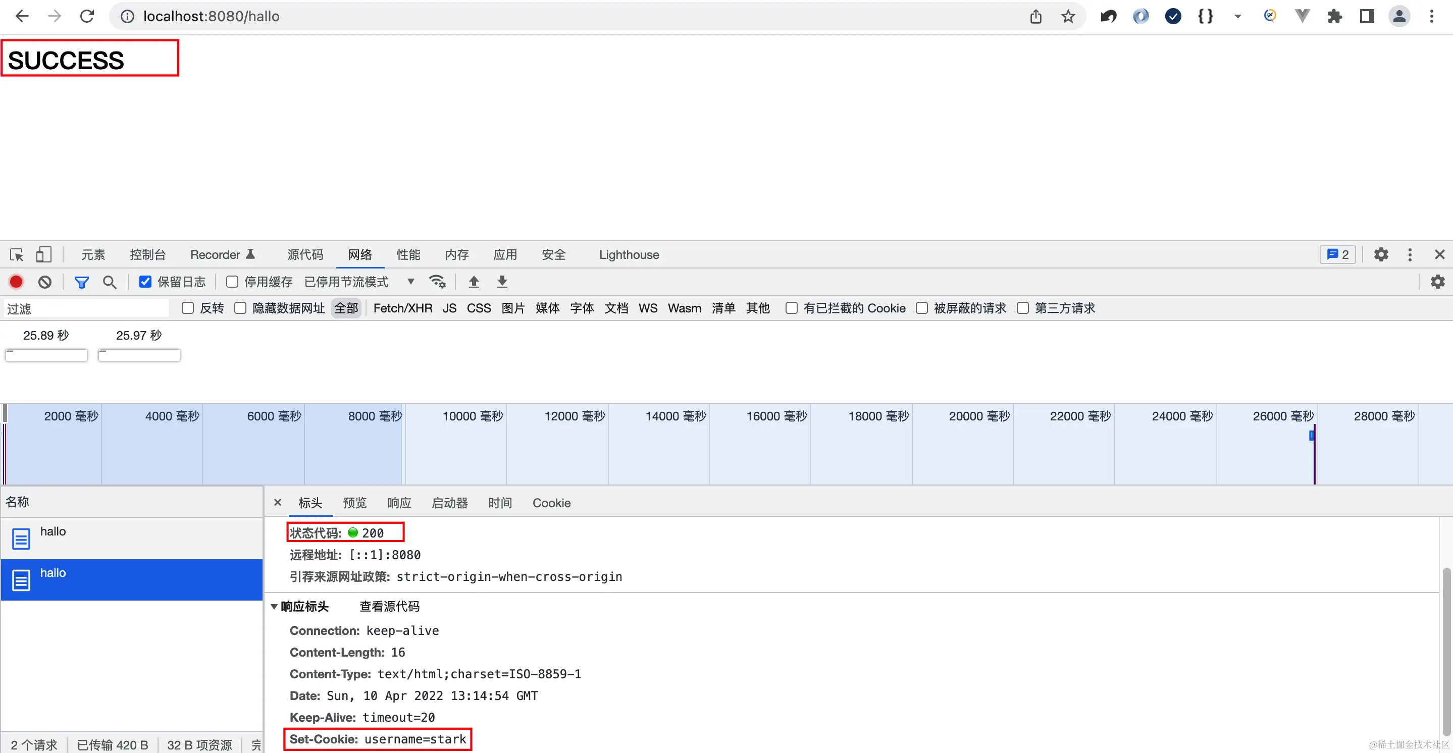Image resolution: width=1453 pixels, height=753 pixels.
Task: Open the DevTools three-dot menu
Action: click(x=1410, y=255)
